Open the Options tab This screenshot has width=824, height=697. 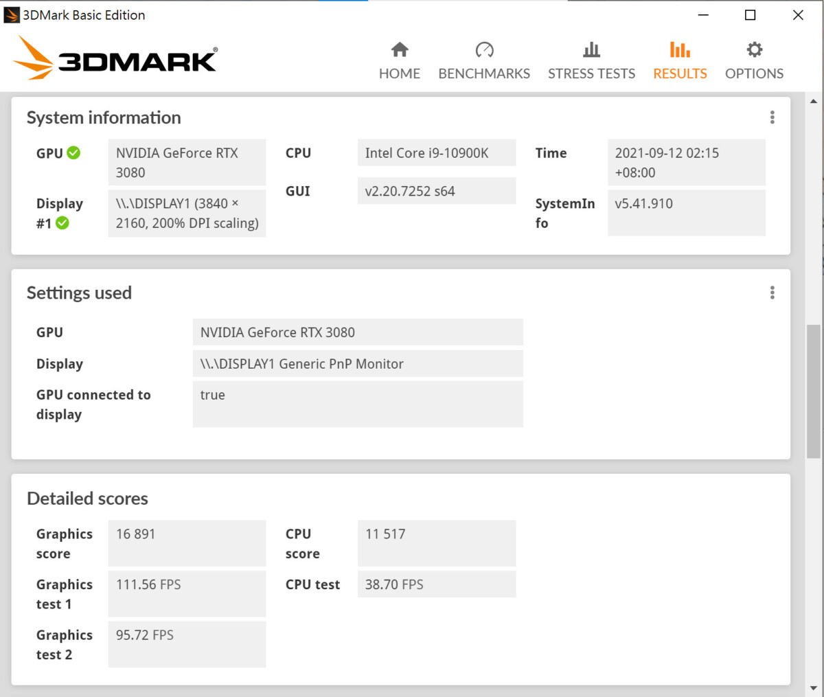[x=754, y=60]
